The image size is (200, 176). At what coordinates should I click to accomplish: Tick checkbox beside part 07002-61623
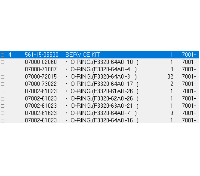(x=3, y=113)
